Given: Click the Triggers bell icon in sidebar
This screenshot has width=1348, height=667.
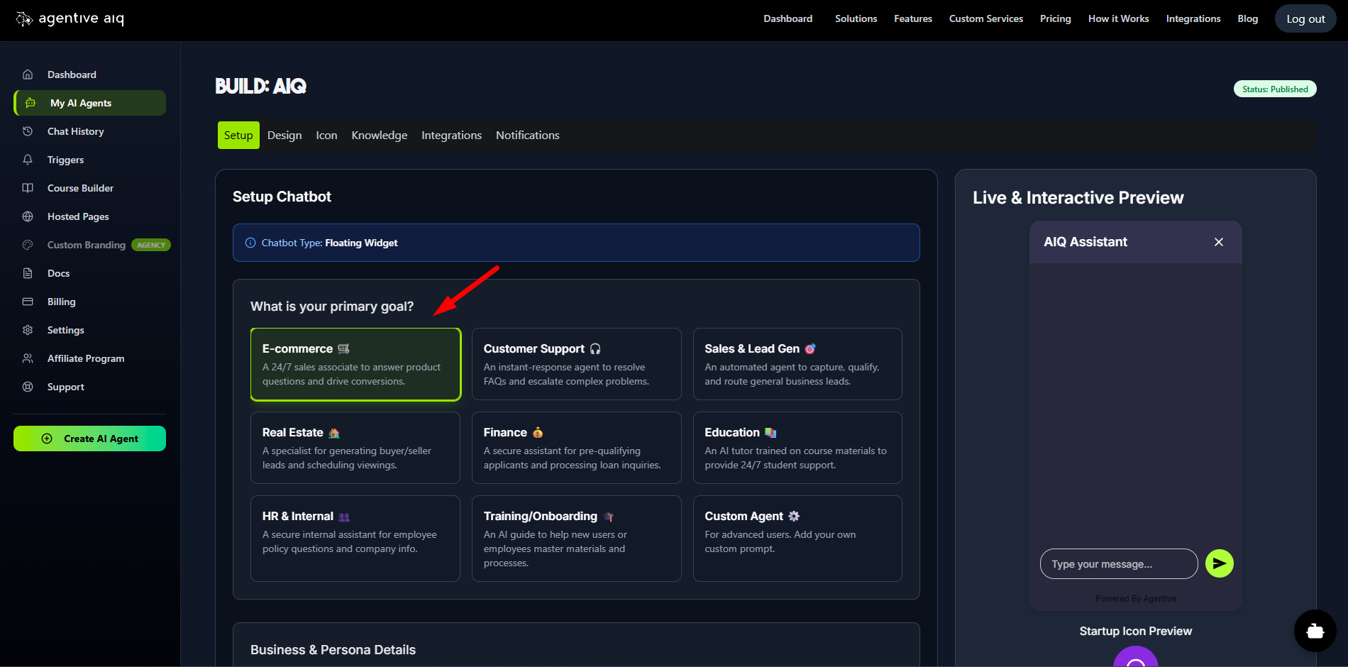Looking at the screenshot, I should point(28,160).
